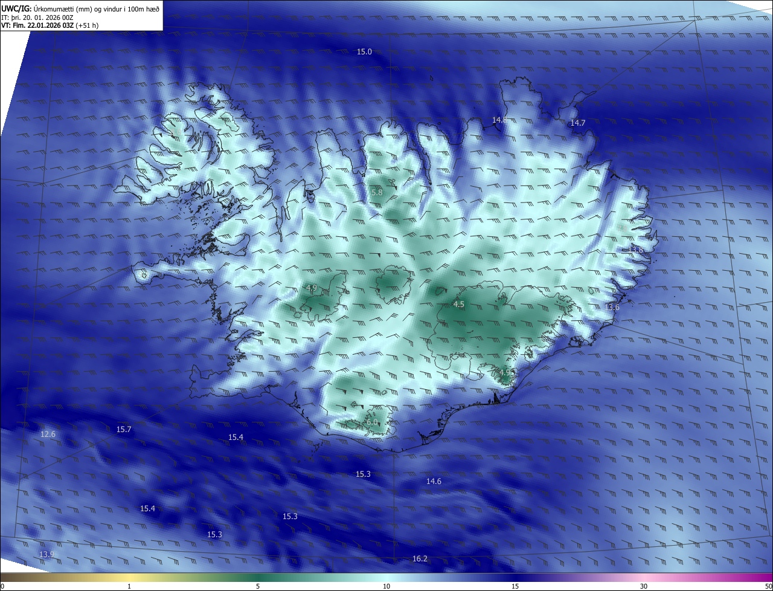Pick the 13.6 value label
Viewport: 773px width, 591px height.
click(612, 307)
